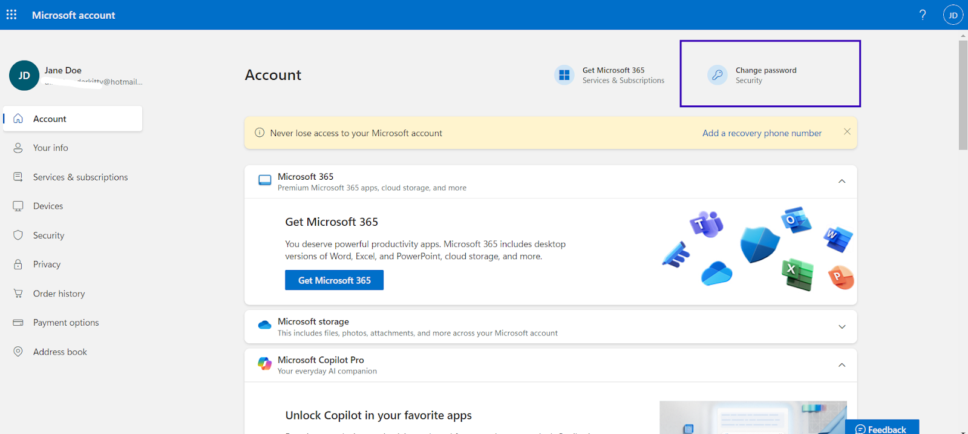
Task: Open the JD account manager avatar in header
Action: click(x=953, y=15)
